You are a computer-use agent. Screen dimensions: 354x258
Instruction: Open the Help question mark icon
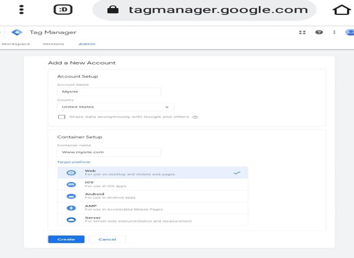[x=319, y=33]
